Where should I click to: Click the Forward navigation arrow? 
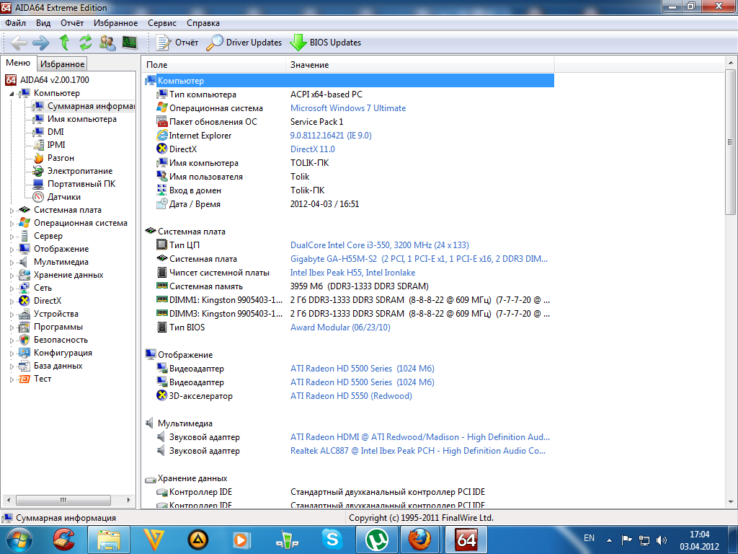click(41, 43)
